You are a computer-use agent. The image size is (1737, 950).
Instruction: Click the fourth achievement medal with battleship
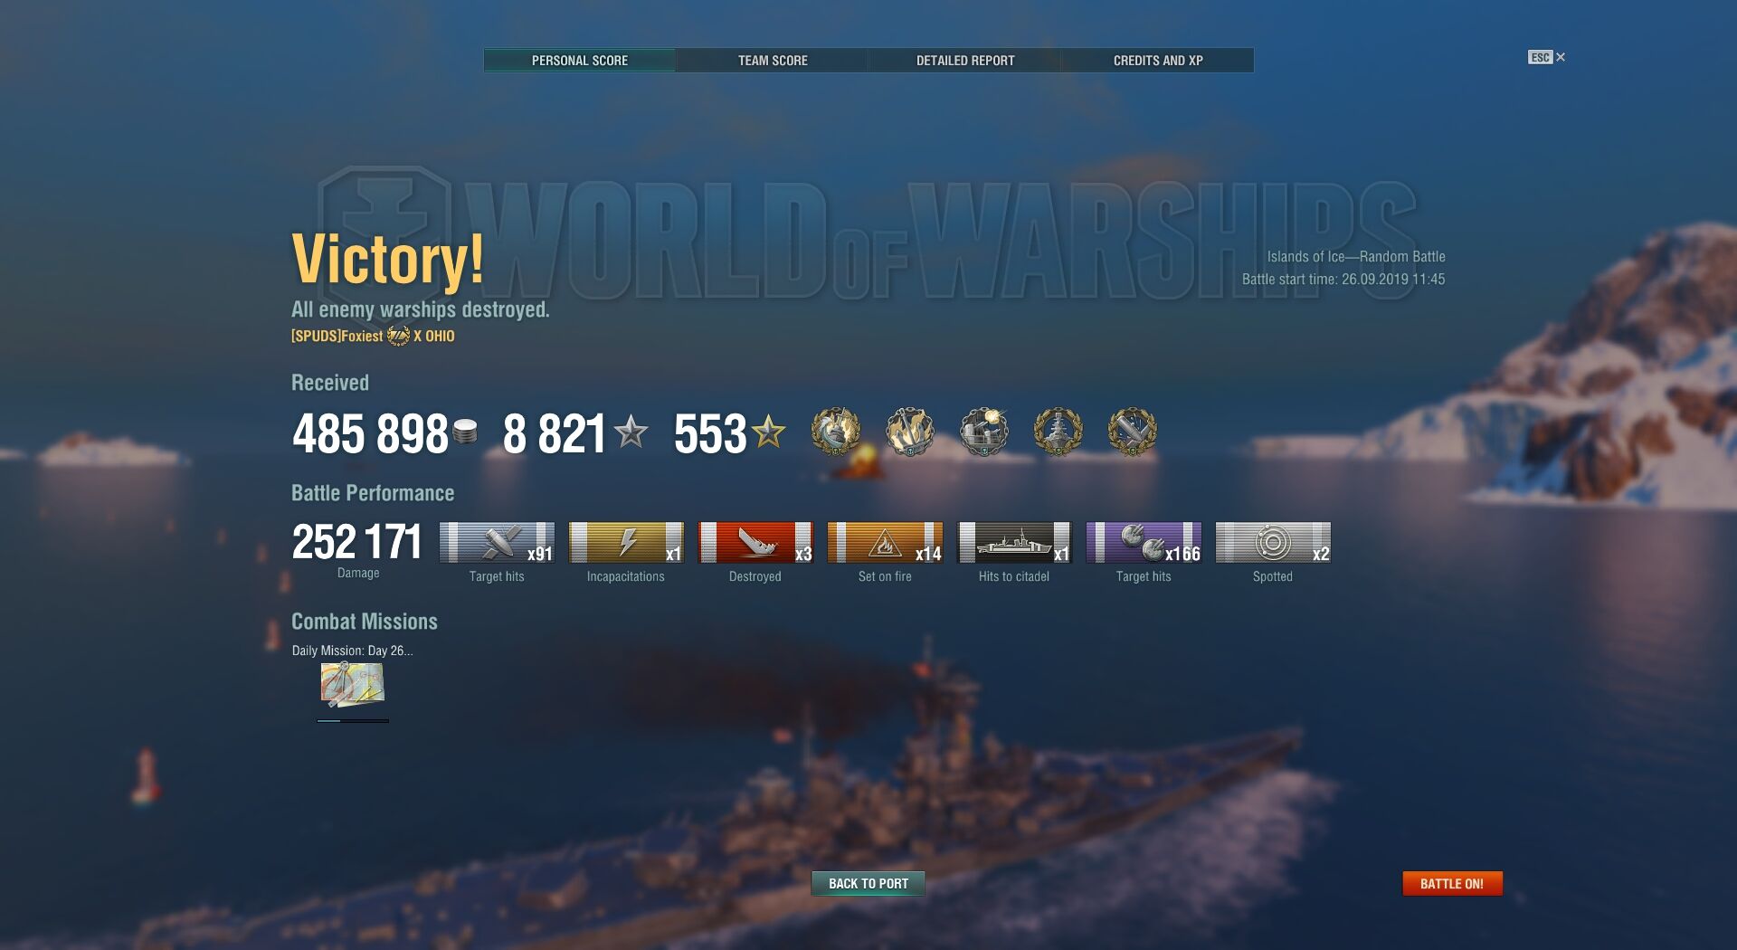(1058, 432)
